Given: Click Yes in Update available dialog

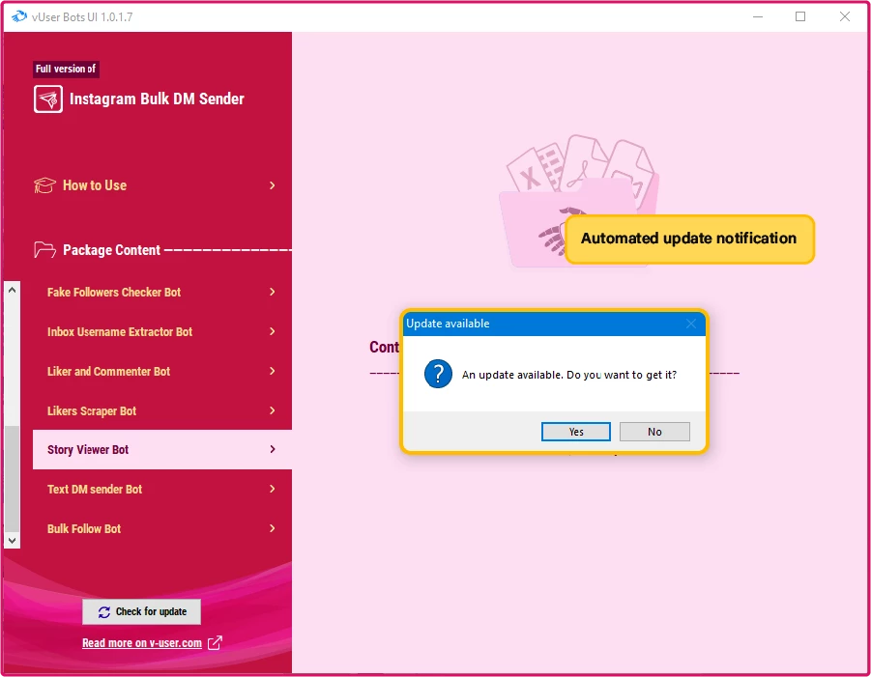Looking at the screenshot, I should [x=575, y=432].
